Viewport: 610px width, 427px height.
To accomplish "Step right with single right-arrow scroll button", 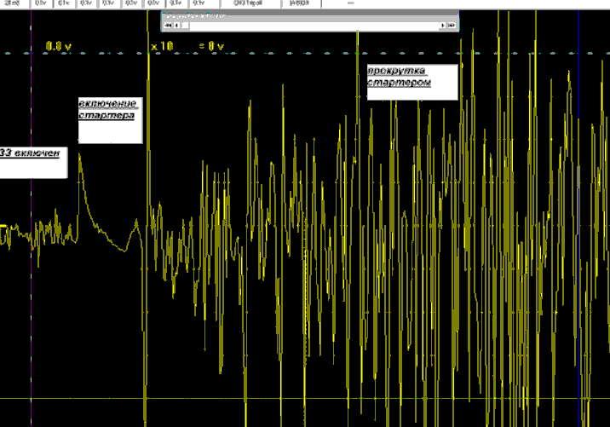I will [443, 26].
